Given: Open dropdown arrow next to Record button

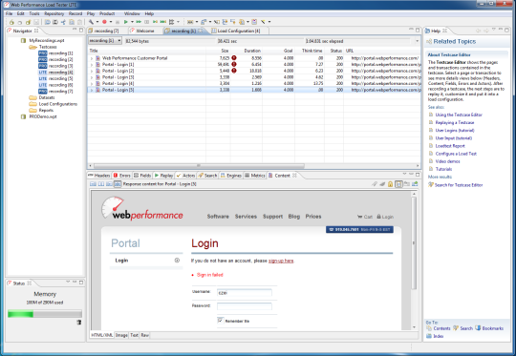Looking at the screenshot, I should [111, 22].
